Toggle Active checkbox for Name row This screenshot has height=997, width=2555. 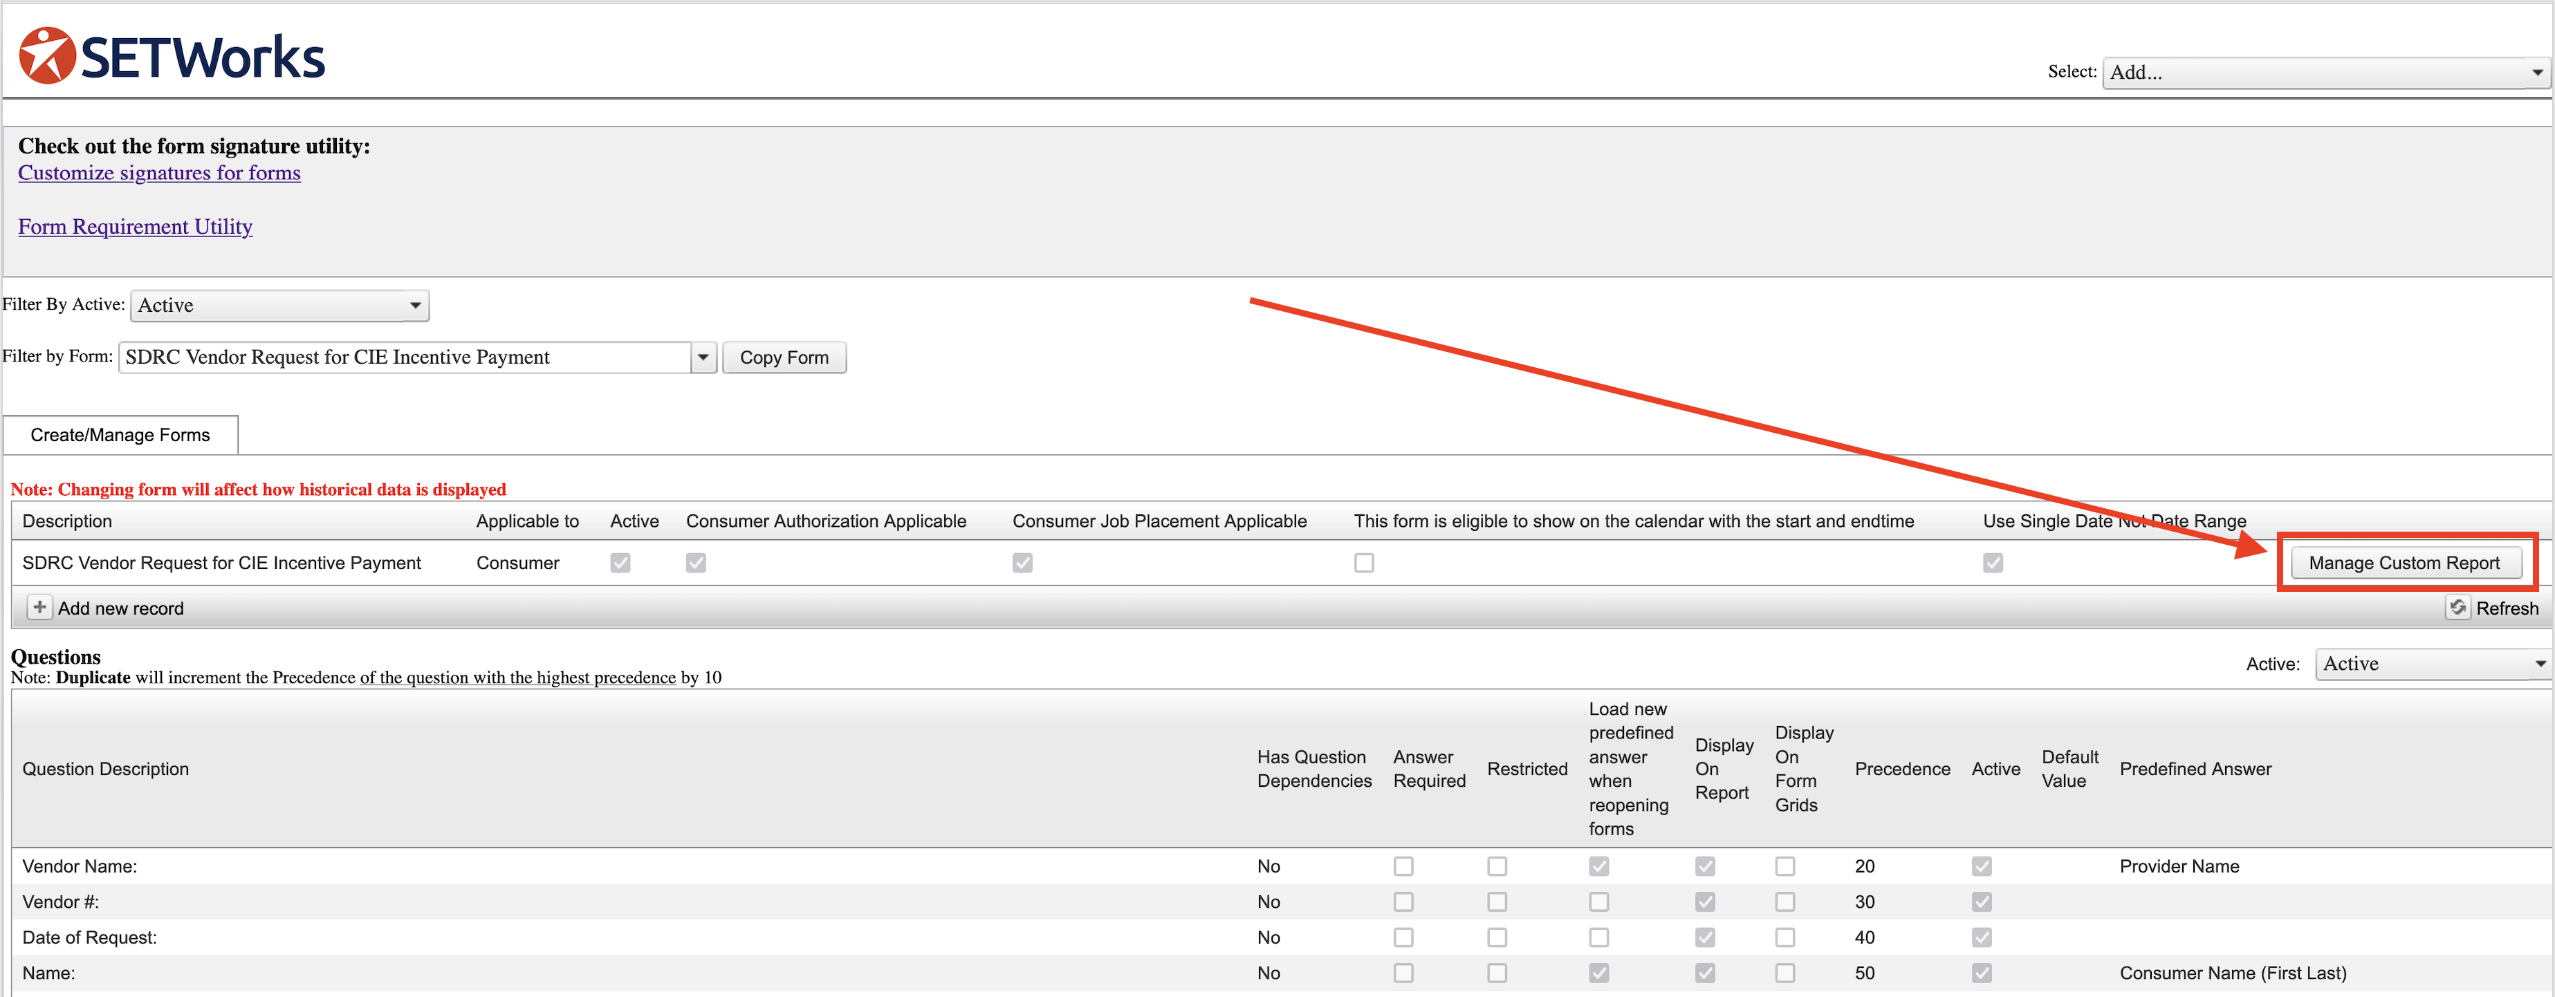[1982, 973]
